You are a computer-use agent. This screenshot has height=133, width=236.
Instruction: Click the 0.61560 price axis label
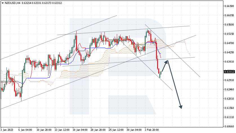[x=230, y=108]
